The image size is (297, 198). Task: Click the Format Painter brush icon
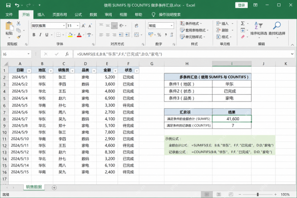18,37
